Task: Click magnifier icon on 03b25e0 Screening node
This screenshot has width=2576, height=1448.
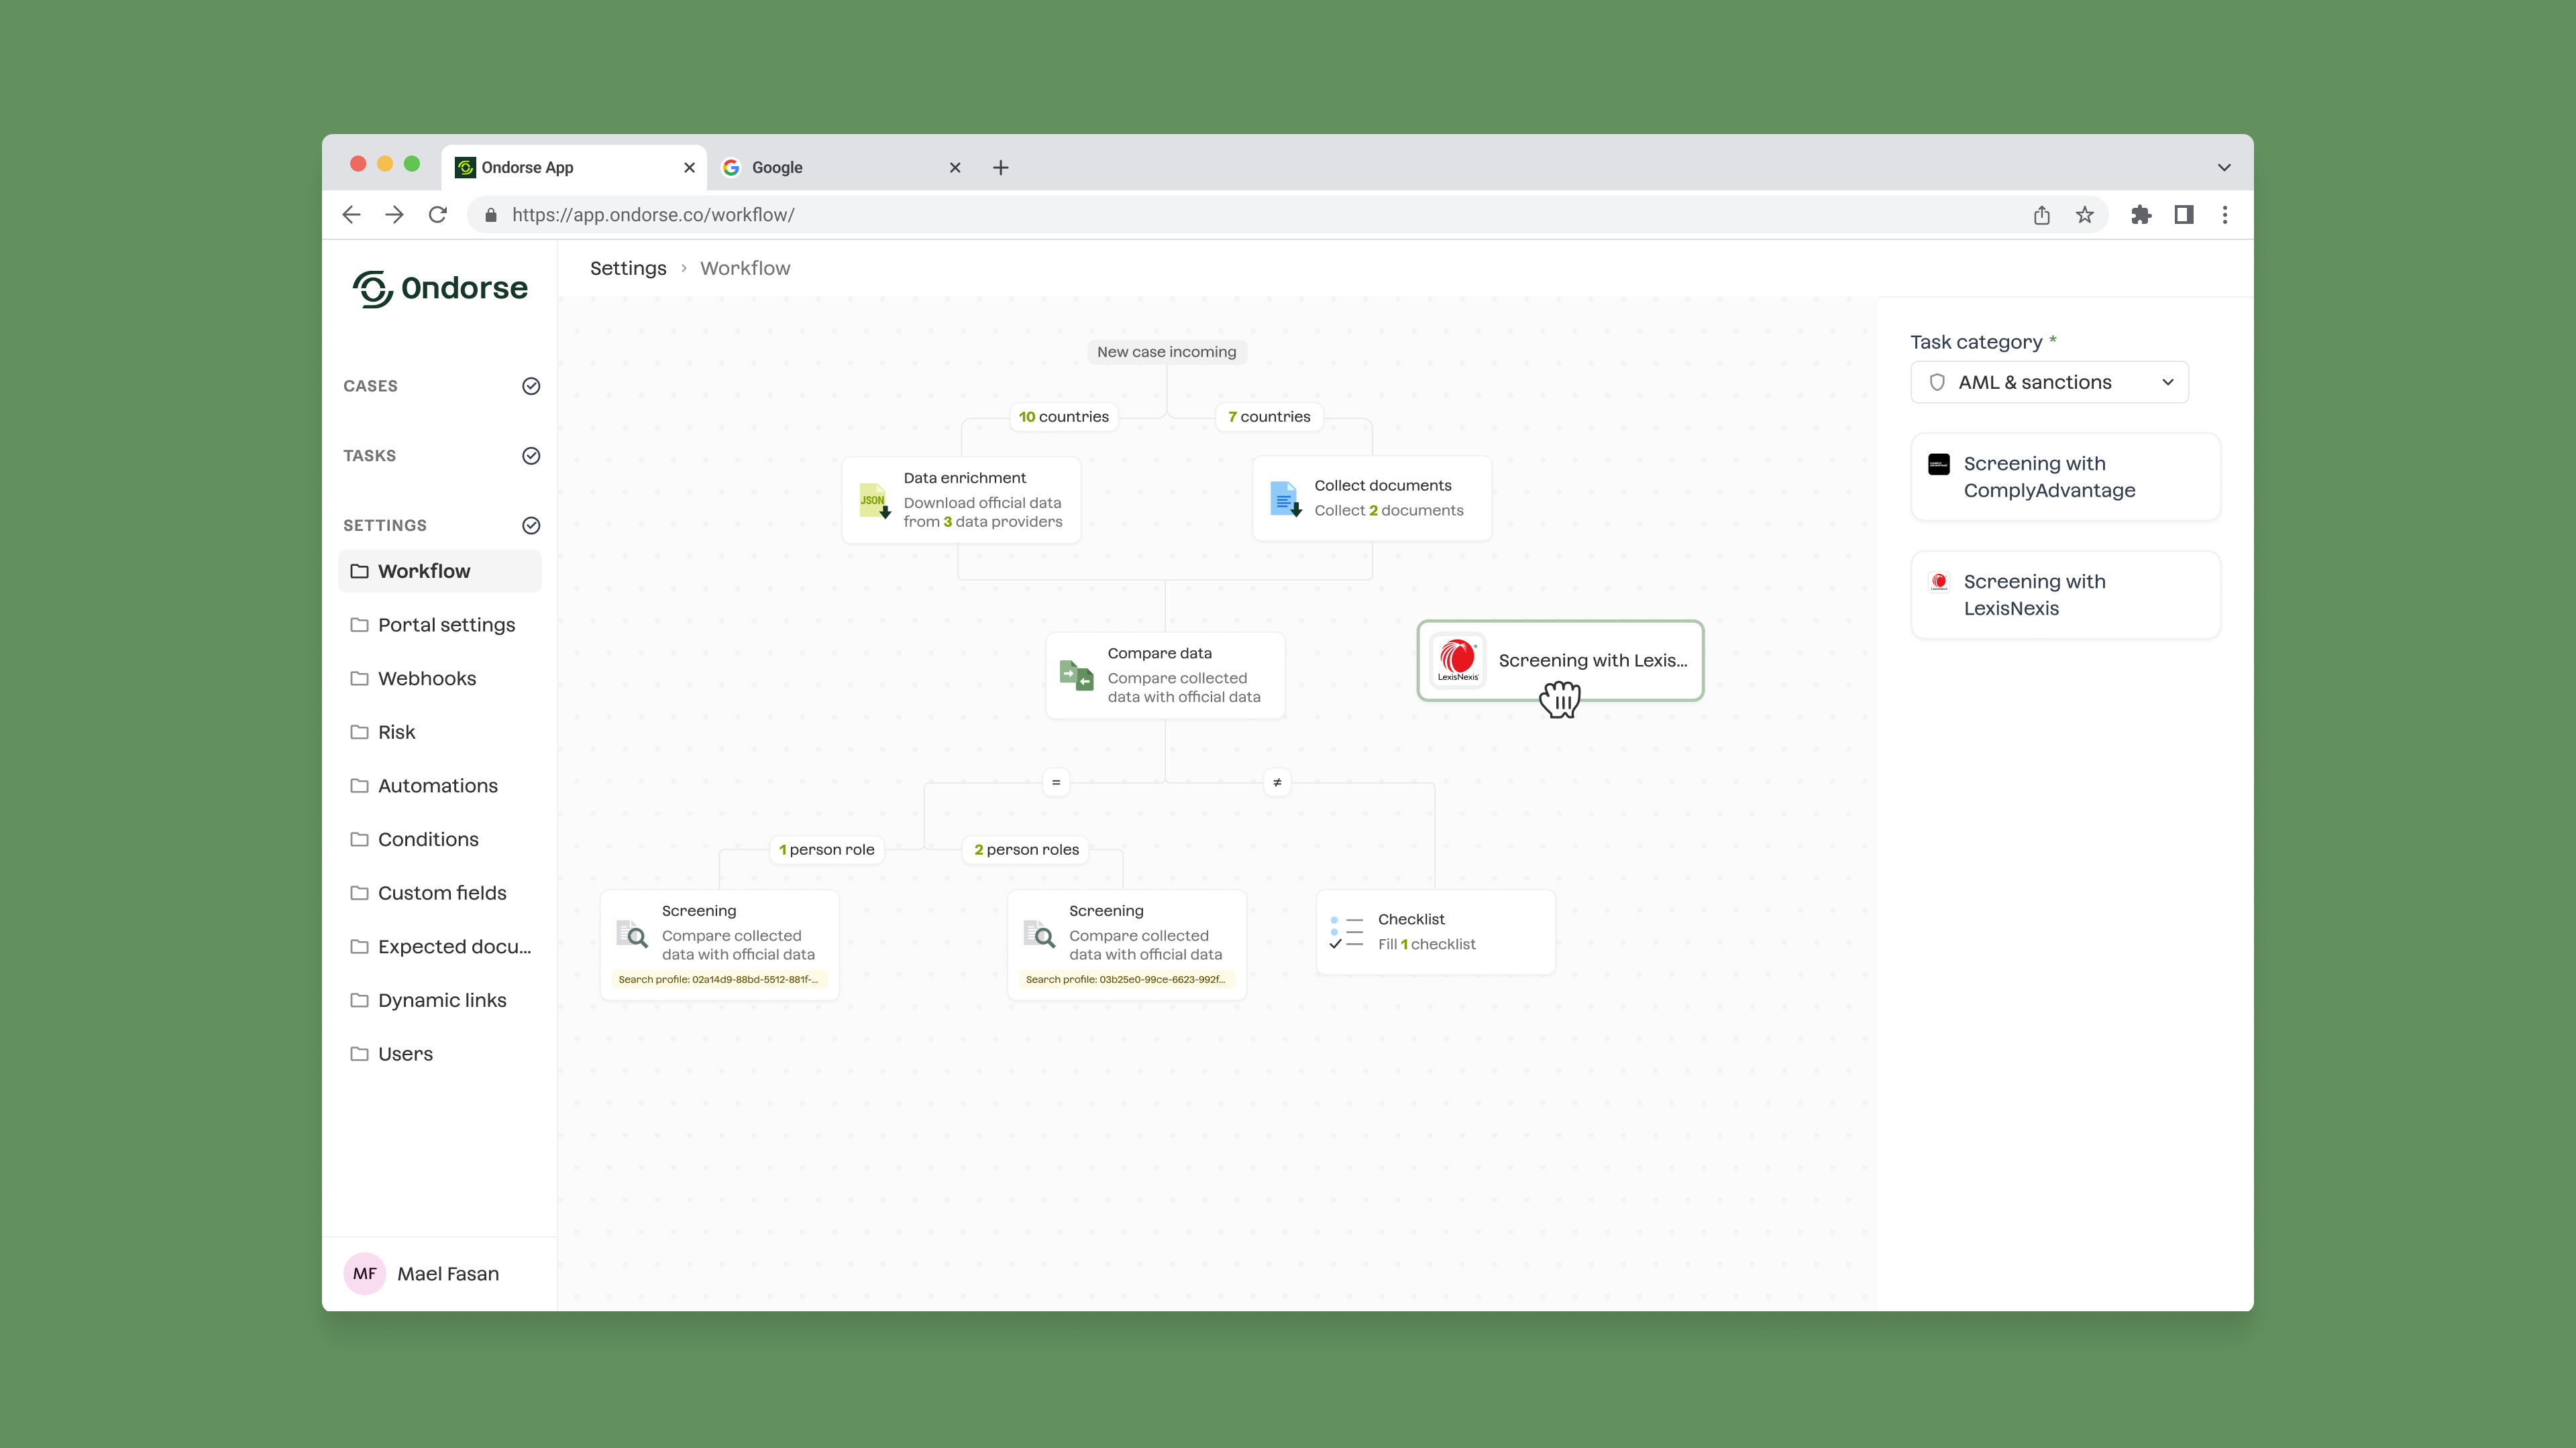Action: pyautogui.click(x=1040, y=934)
